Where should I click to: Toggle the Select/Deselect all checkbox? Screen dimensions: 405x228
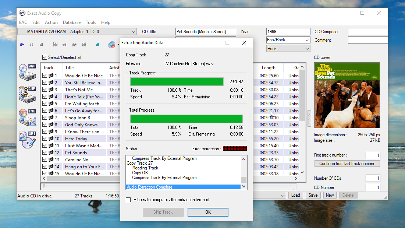tap(45, 57)
